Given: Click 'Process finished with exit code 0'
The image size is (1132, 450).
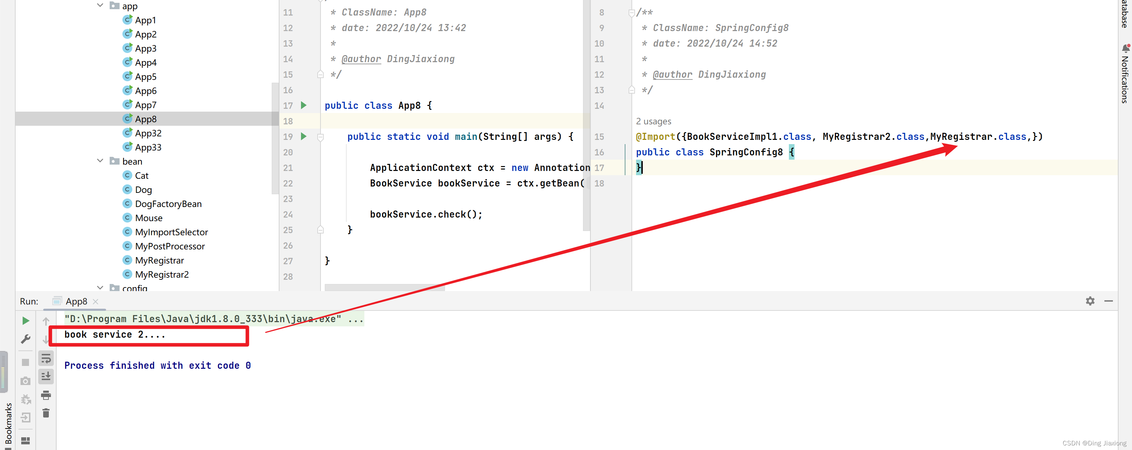Looking at the screenshot, I should [157, 365].
